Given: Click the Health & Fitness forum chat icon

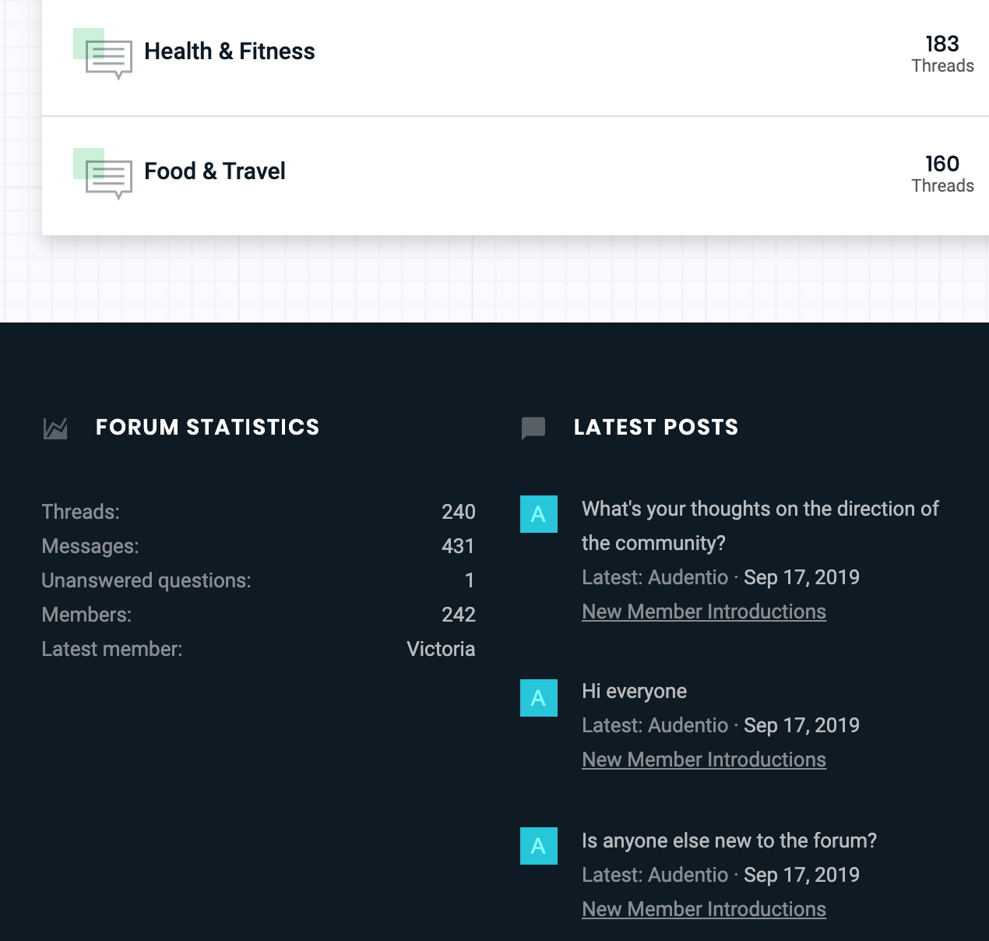Looking at the screenshot, I should tap(107, 57).
